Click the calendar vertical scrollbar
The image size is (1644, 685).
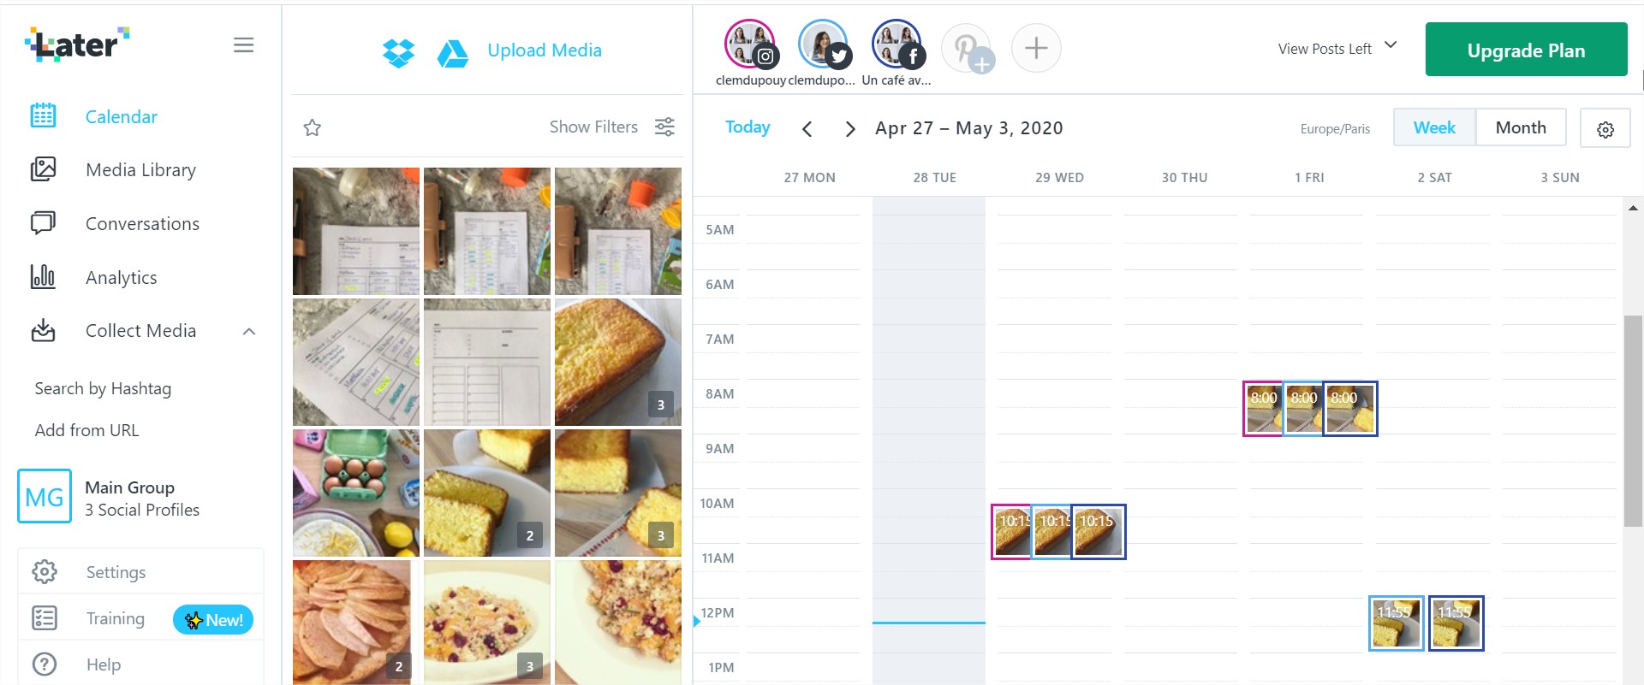point(1633,421)
